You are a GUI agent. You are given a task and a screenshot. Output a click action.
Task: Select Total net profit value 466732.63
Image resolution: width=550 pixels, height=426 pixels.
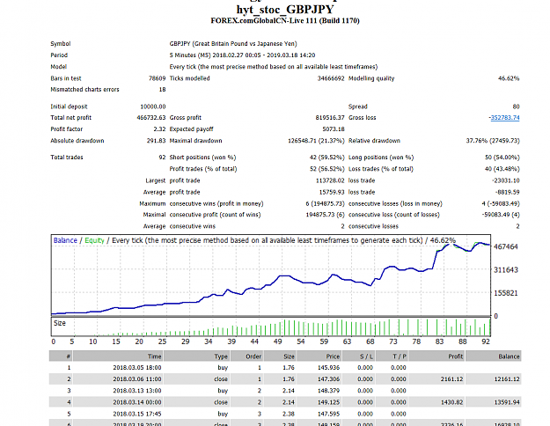coord(151,118)
